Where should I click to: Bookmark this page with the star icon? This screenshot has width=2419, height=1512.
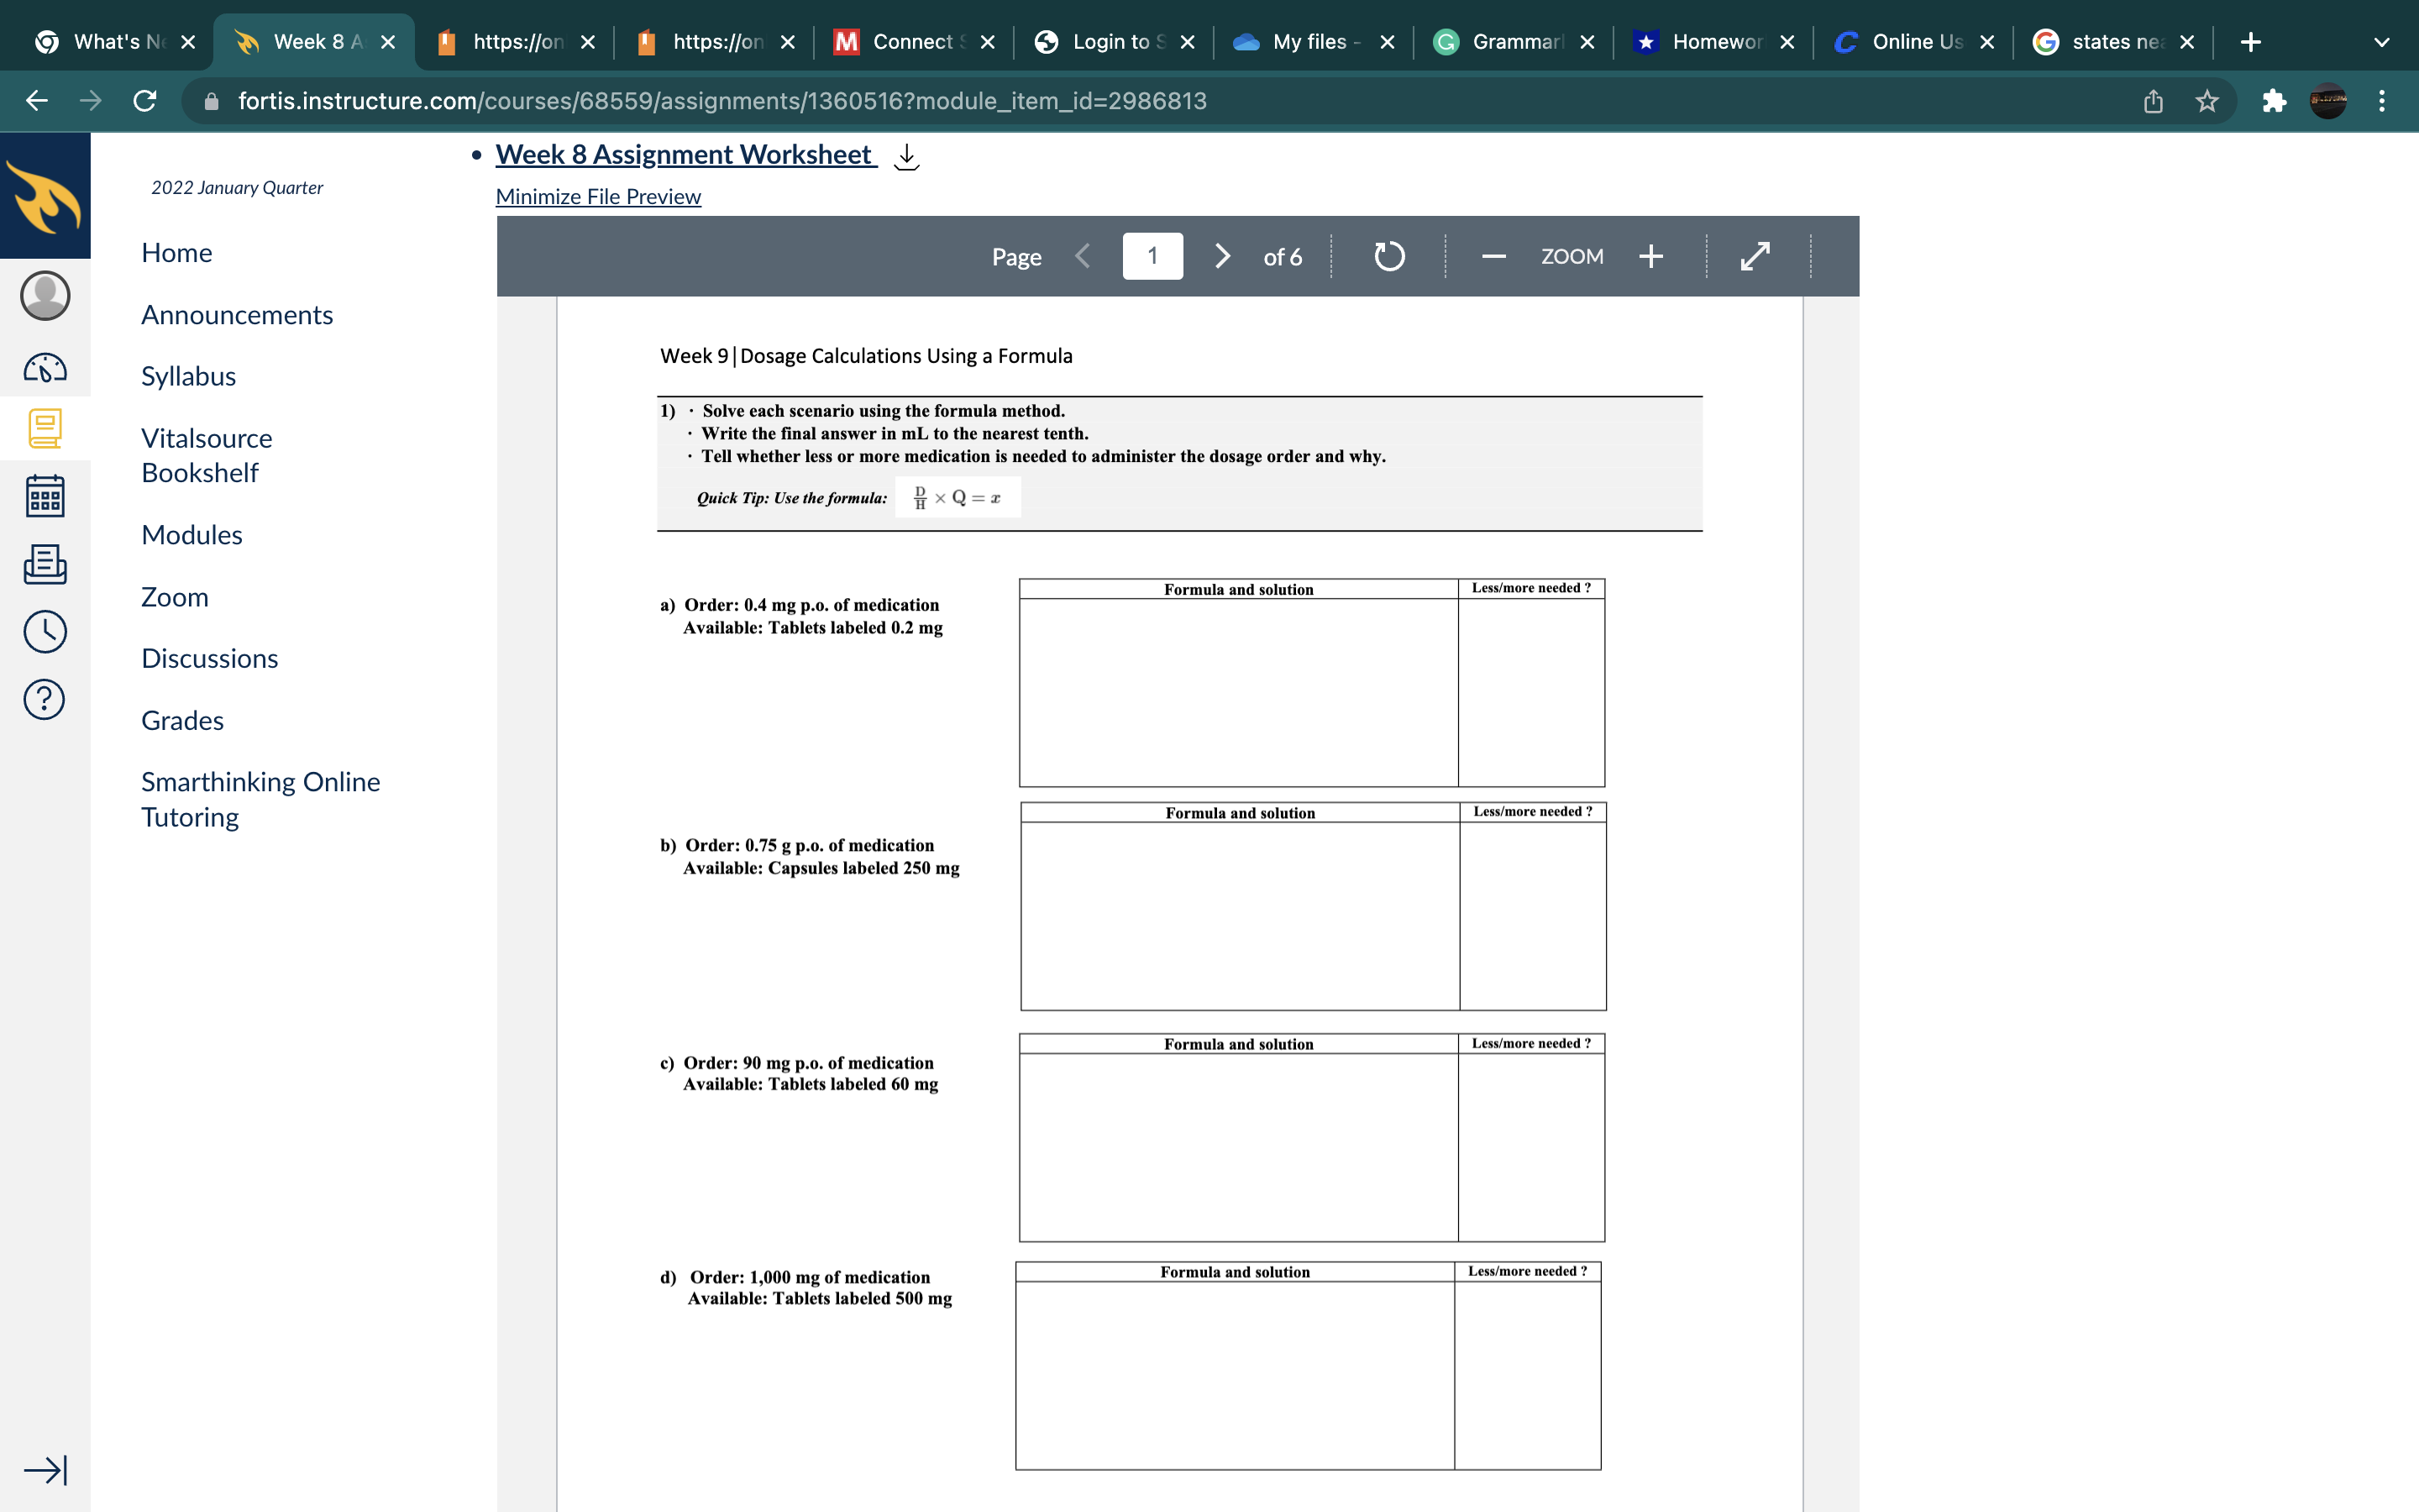click(2207, 101)
